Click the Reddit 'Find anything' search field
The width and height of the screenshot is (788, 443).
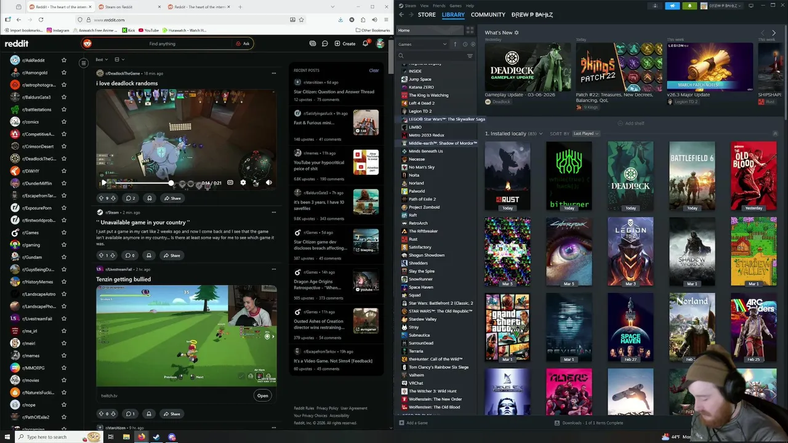pyautogui.click(x=162, y=44)
